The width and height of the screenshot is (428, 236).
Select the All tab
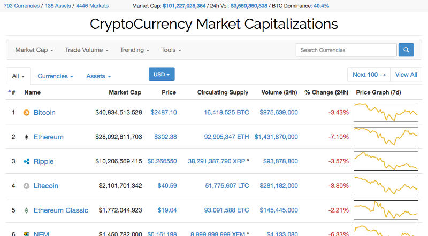coord(18,76)
